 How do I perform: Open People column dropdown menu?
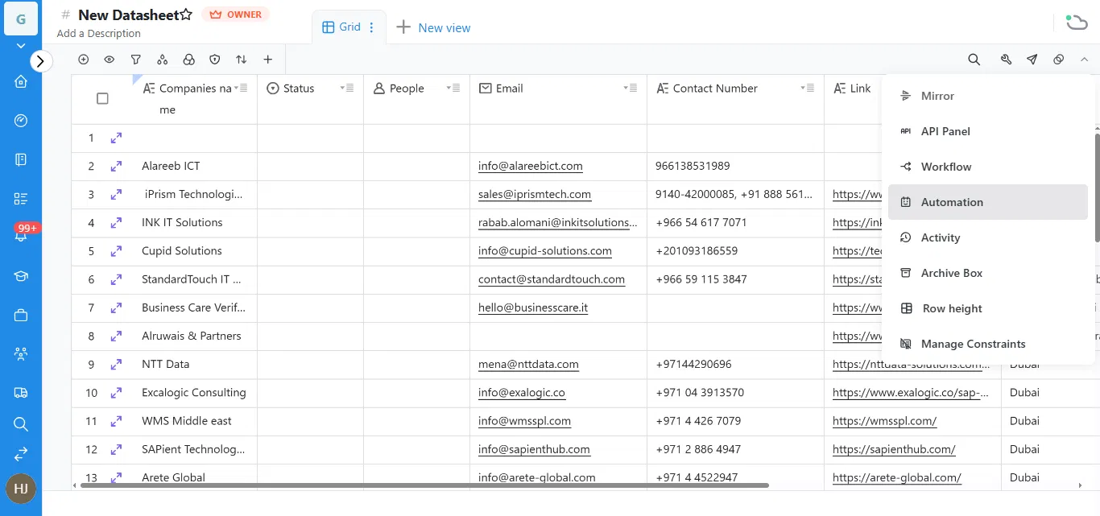[x=453, y=88]
